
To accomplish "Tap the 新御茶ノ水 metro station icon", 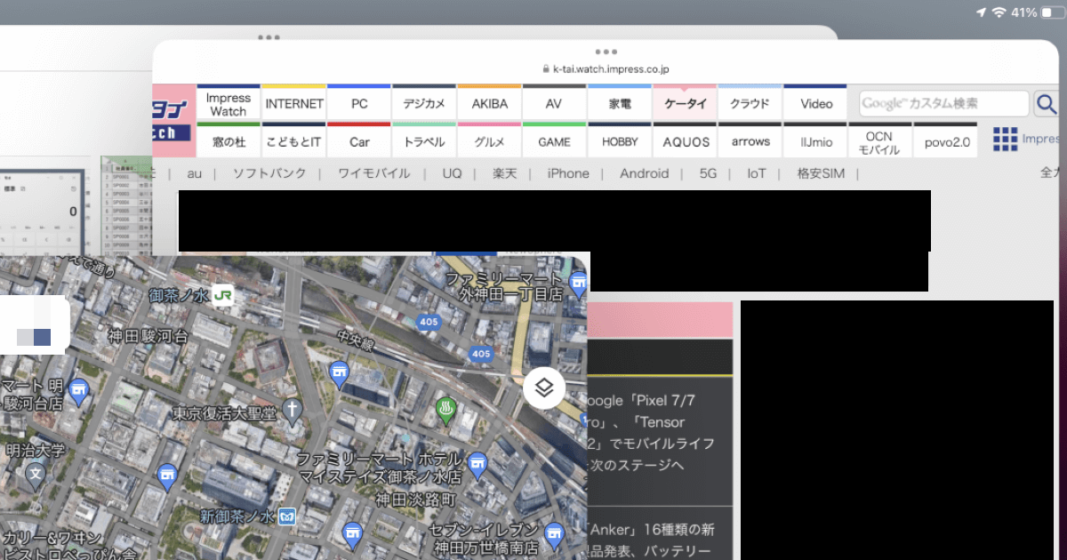I will (x=286, y=516).
